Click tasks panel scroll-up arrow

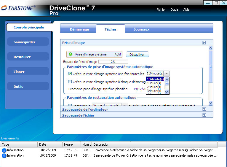[x=210, y=48]
